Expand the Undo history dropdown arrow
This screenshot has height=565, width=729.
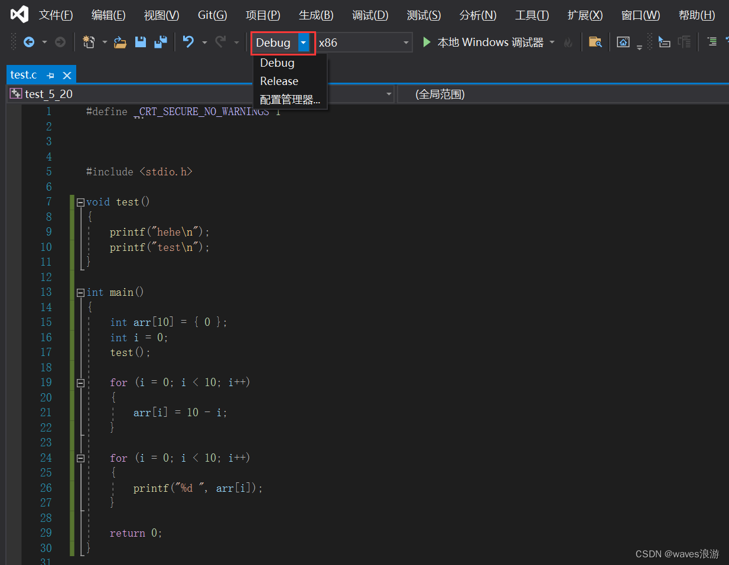pyautogui.click(x=204, y=43)
